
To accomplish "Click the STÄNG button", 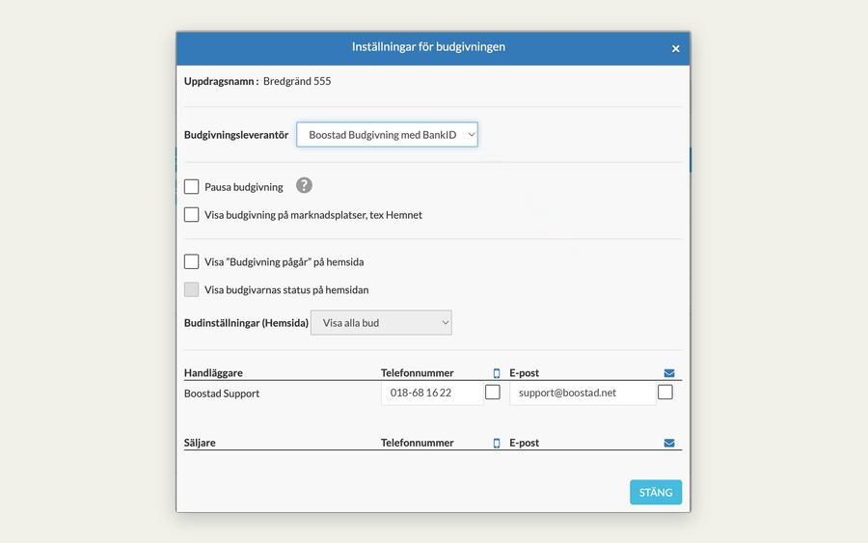I will tap(656, 492).
